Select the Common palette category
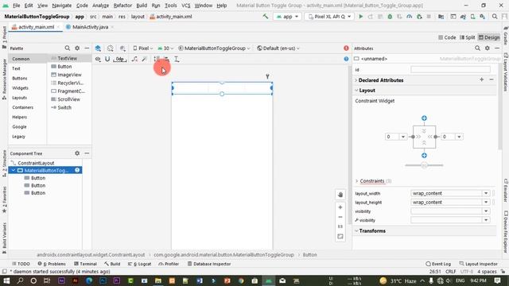This screenshot has height=286, width=509. (x=21, y=59)
